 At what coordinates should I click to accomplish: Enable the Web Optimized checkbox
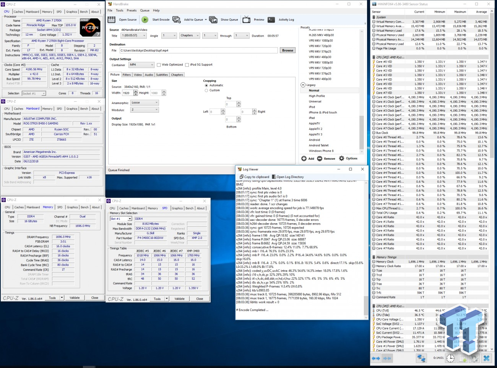point(159,65)
